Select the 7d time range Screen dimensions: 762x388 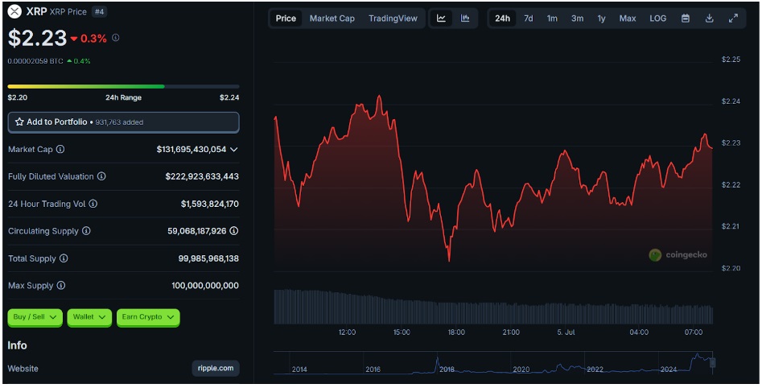[x=528, y=19]
